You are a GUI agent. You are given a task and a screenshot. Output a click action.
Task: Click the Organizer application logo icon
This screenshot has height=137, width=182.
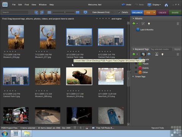click(x=5, y=5)
